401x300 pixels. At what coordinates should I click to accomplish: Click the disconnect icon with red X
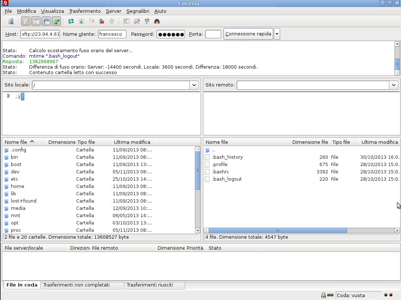[102, 21]
